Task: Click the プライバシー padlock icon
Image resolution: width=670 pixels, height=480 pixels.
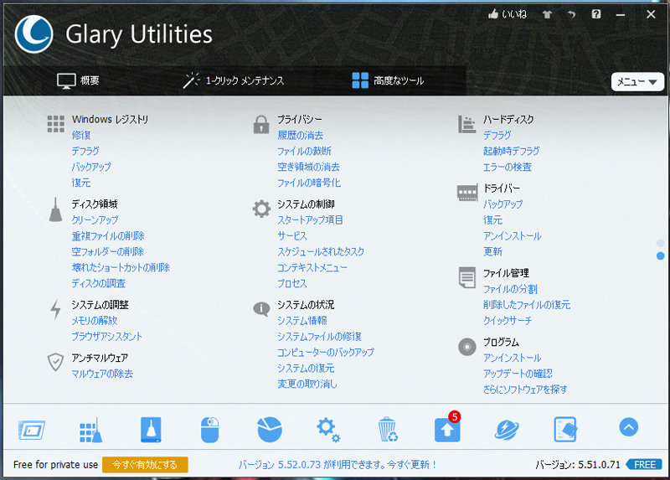Action: pyautogui.click(x=261, y=124)
